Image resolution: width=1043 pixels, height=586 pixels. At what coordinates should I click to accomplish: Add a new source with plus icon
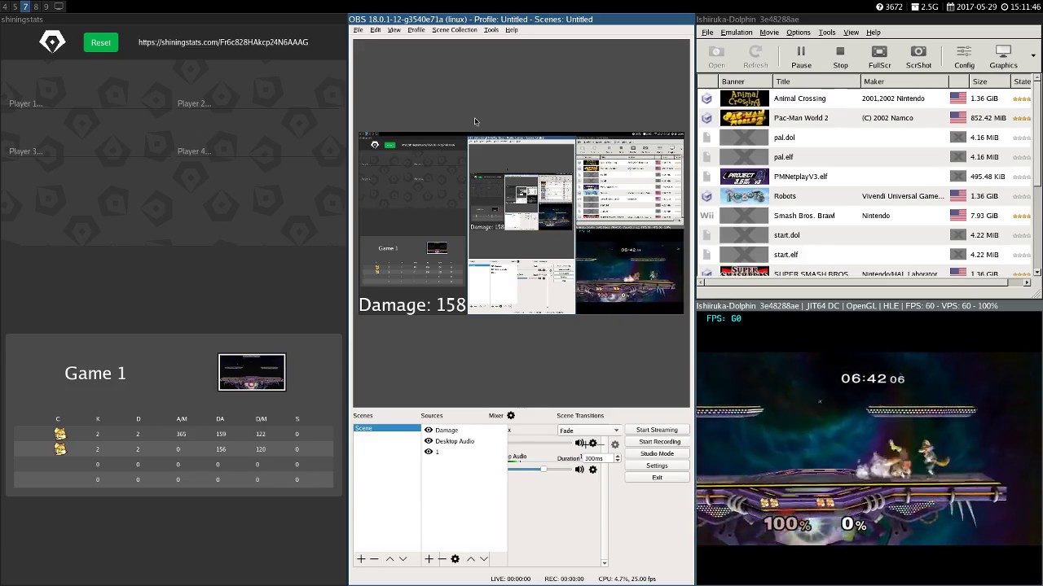(429, 559)
